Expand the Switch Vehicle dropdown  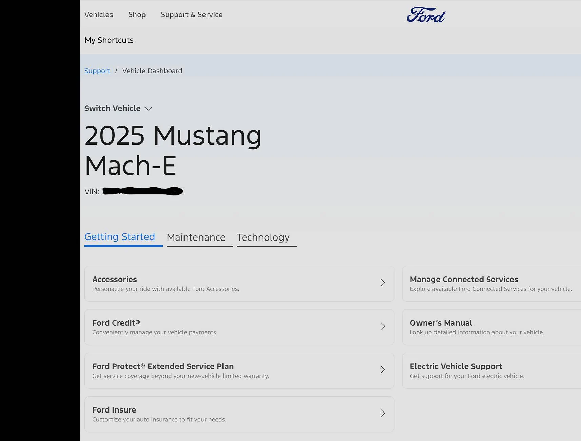118,108
